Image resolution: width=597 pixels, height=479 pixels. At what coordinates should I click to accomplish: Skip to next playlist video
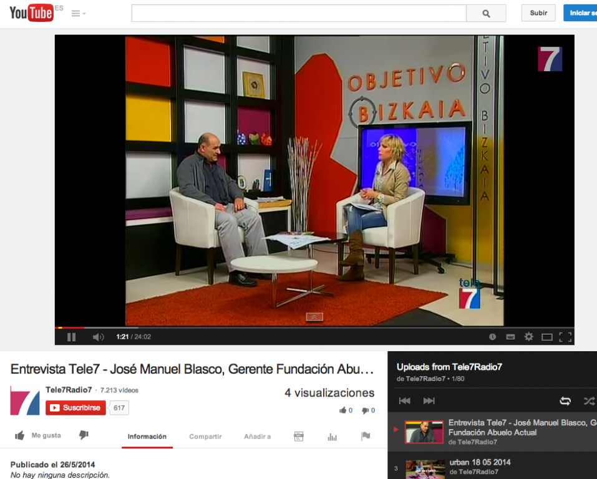pos(429,401)
